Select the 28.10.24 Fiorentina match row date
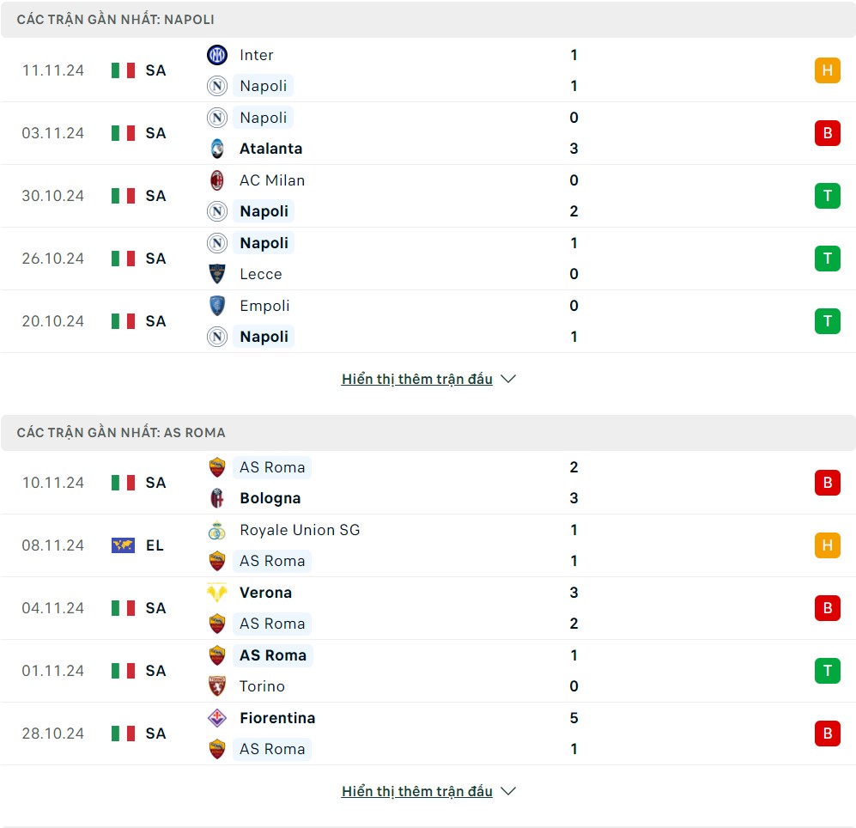Screen dimensions: 856x828 [53, 734]
